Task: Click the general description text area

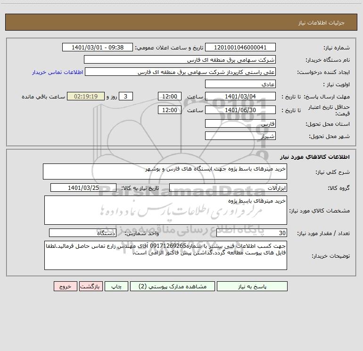Action: [x=165, y=171]
